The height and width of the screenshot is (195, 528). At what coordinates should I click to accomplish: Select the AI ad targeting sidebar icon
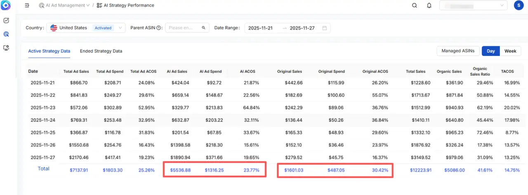[x=6, y=34]
